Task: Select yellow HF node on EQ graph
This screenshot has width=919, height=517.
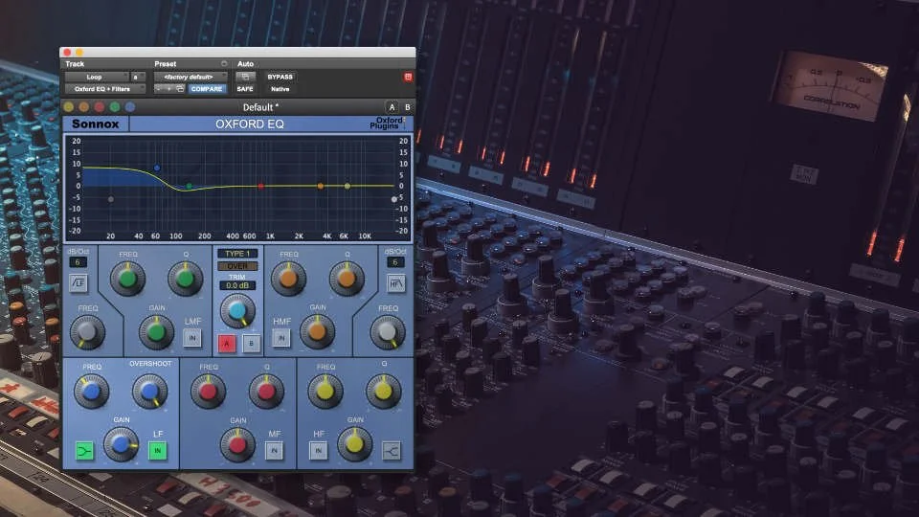Action: click(347, 186)
